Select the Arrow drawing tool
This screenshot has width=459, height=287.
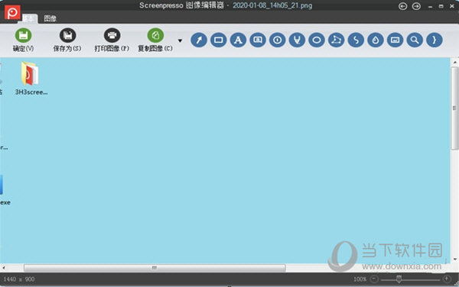(199, 40)
